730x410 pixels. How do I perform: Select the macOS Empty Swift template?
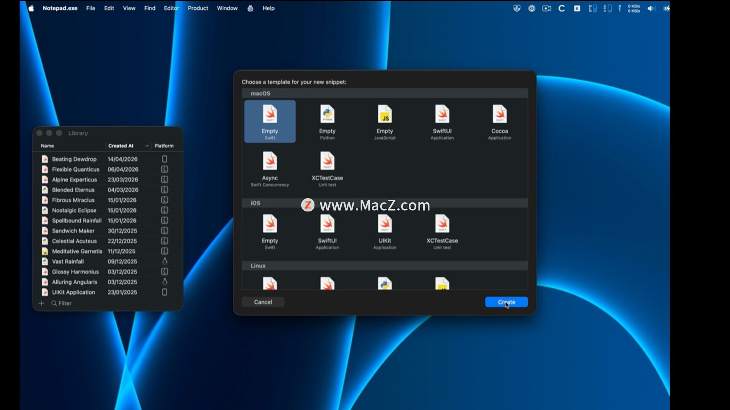coord(270,121)
